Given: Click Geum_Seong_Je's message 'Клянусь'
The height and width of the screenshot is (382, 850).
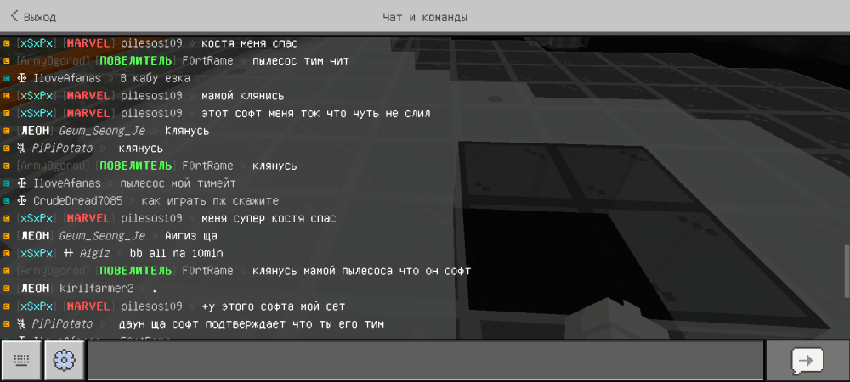Looking at the screenshot, I should [186, 131].
